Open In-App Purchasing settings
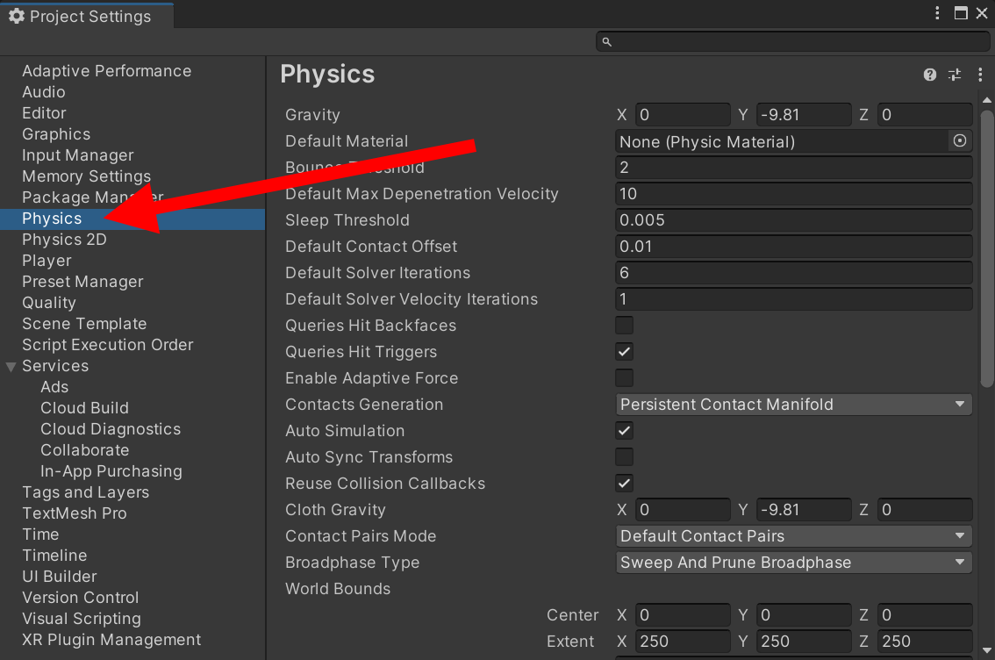995x660 pixels. [x=111, y=471]
